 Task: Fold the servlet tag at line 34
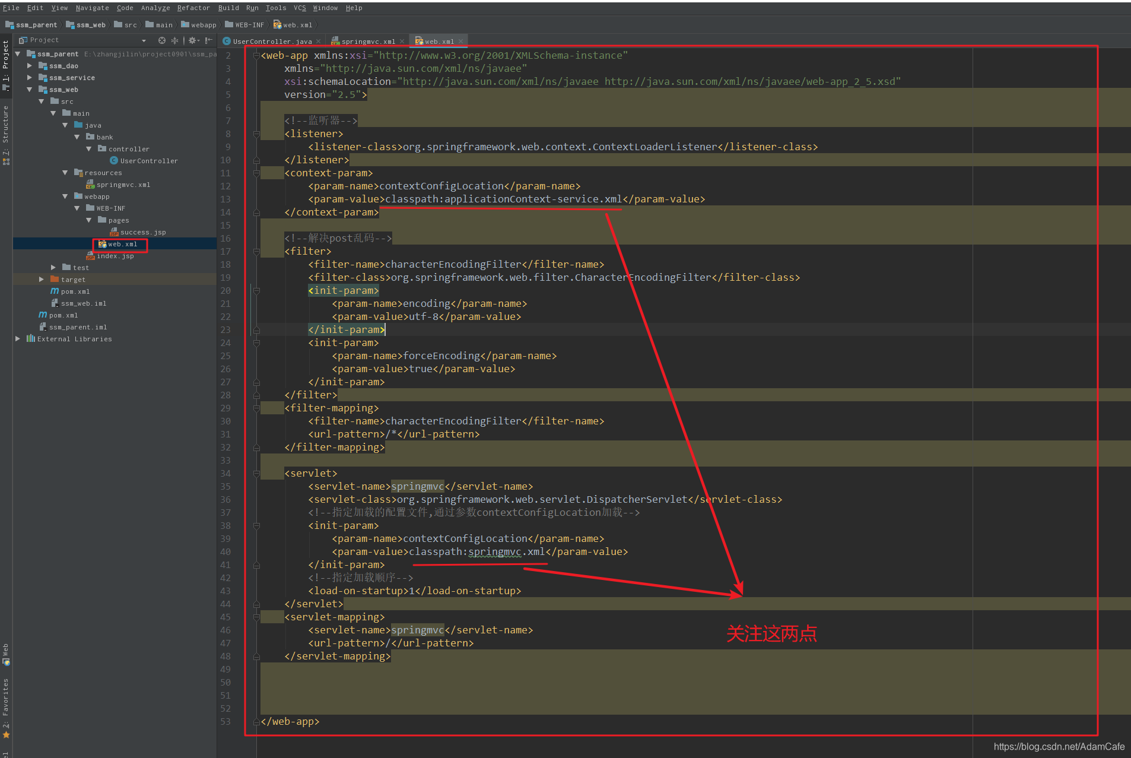pyautogui.click(x=256, y=474)
